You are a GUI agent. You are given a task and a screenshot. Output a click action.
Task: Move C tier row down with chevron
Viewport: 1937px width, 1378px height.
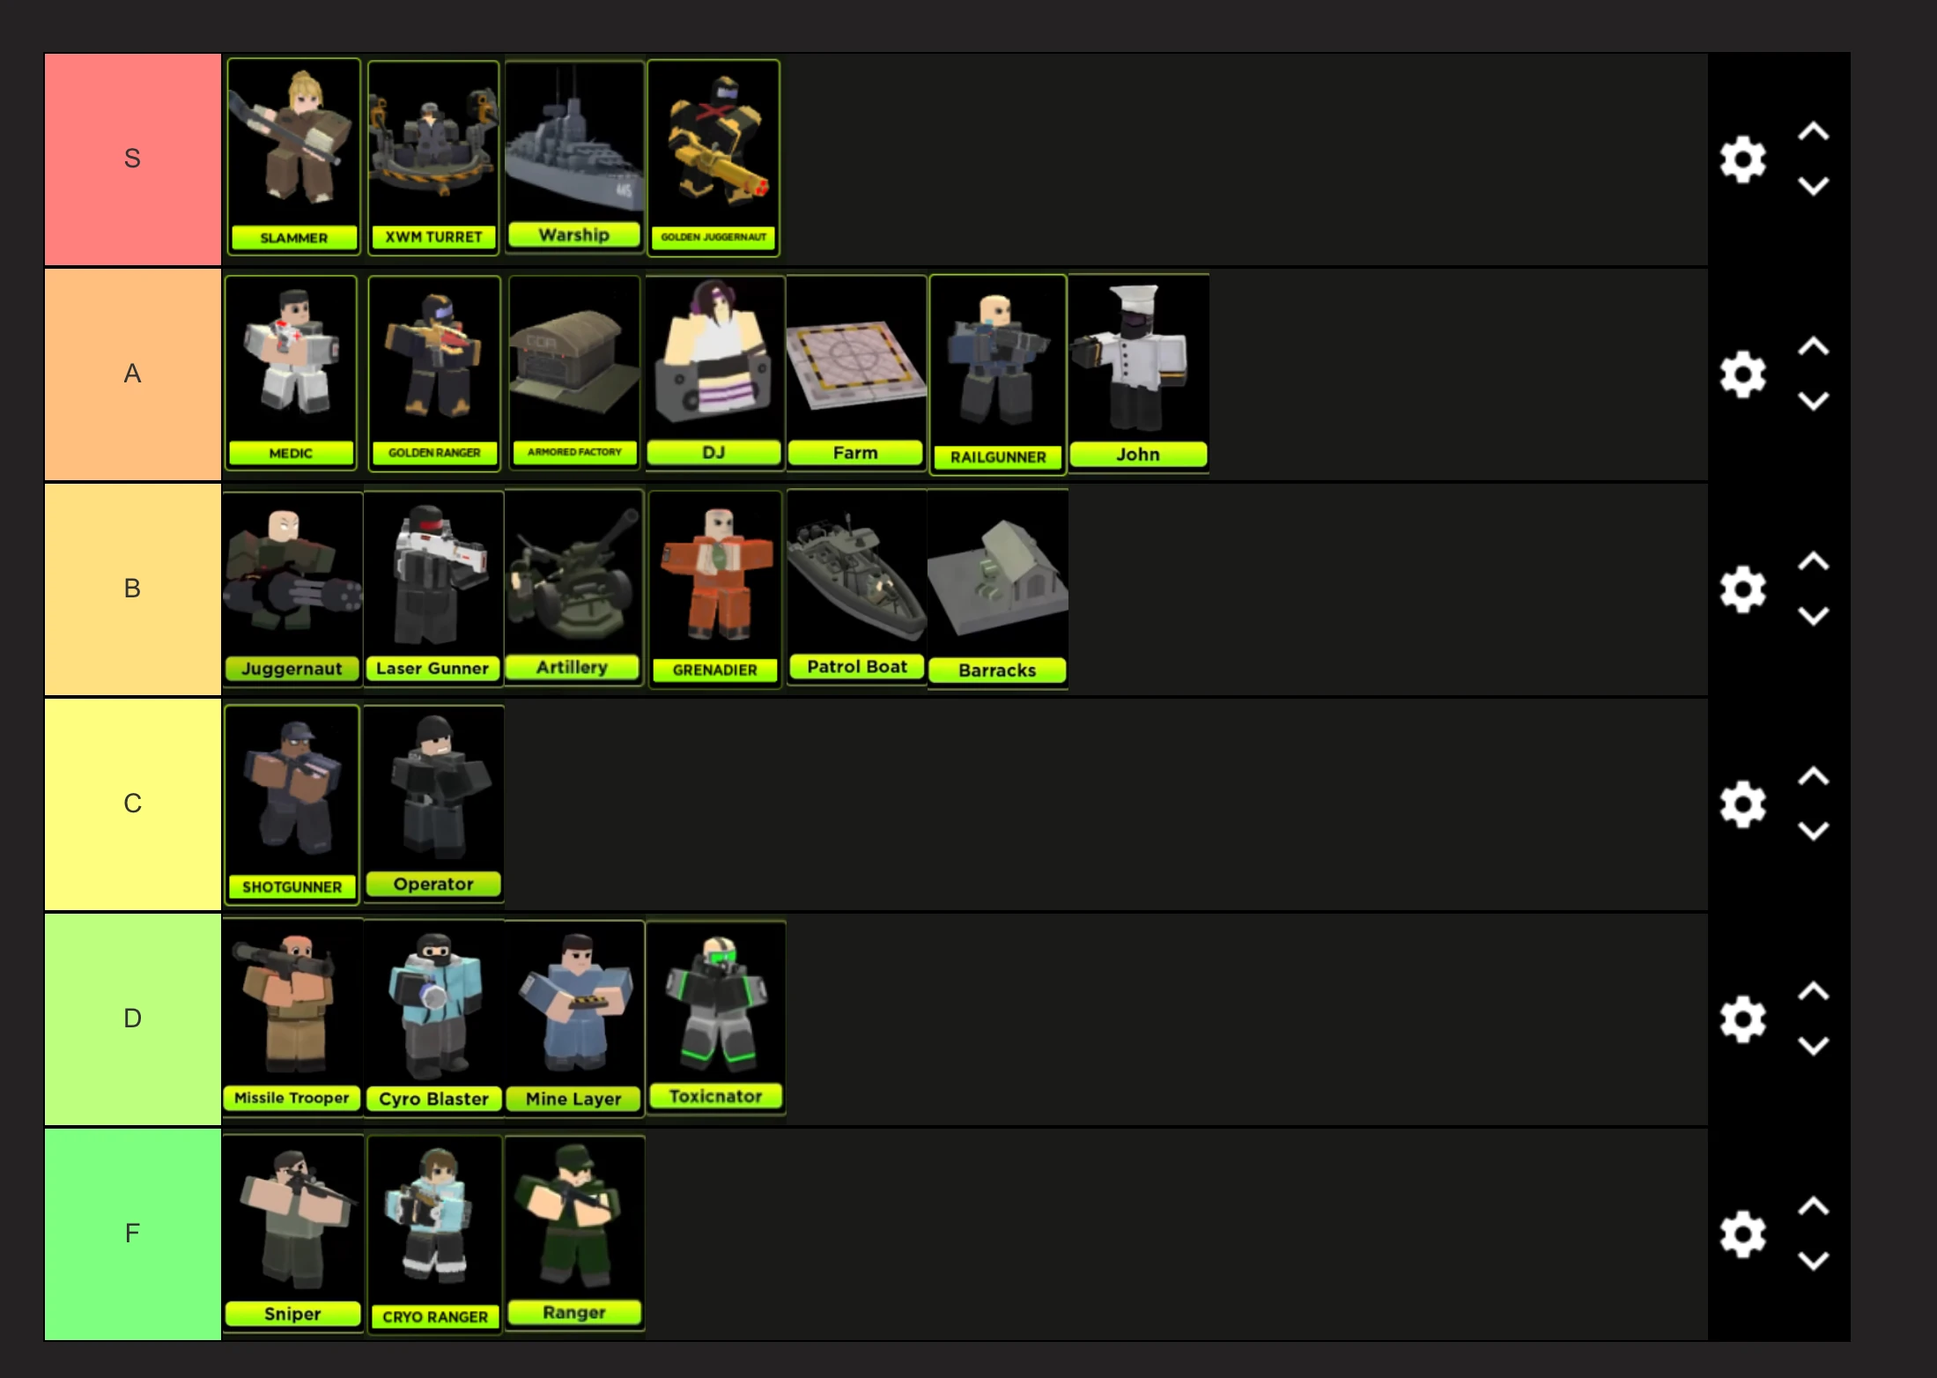click(1813, 831)
